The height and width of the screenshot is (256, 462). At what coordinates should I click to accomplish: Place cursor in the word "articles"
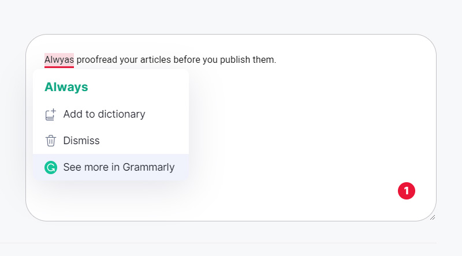click(155, 60)
